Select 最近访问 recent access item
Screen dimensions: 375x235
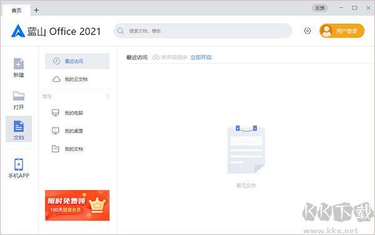click(x=77, y=61)
